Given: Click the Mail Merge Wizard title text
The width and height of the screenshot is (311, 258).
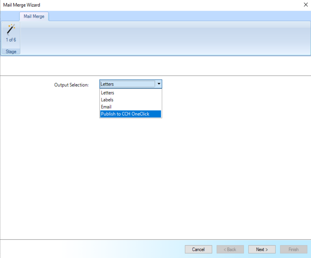Looking at the screenshot, I should (22, 5).
